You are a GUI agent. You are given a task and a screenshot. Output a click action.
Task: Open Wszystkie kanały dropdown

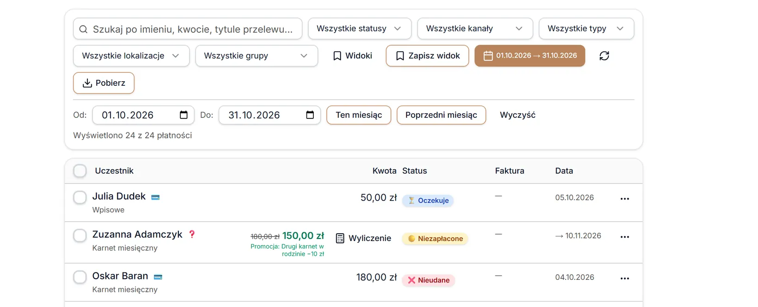(475, 29)
